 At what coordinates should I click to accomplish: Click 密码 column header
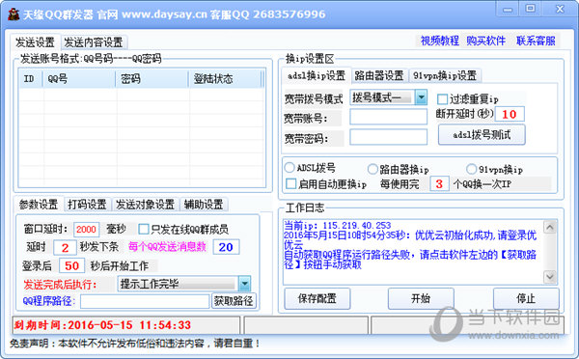(152, 79)
